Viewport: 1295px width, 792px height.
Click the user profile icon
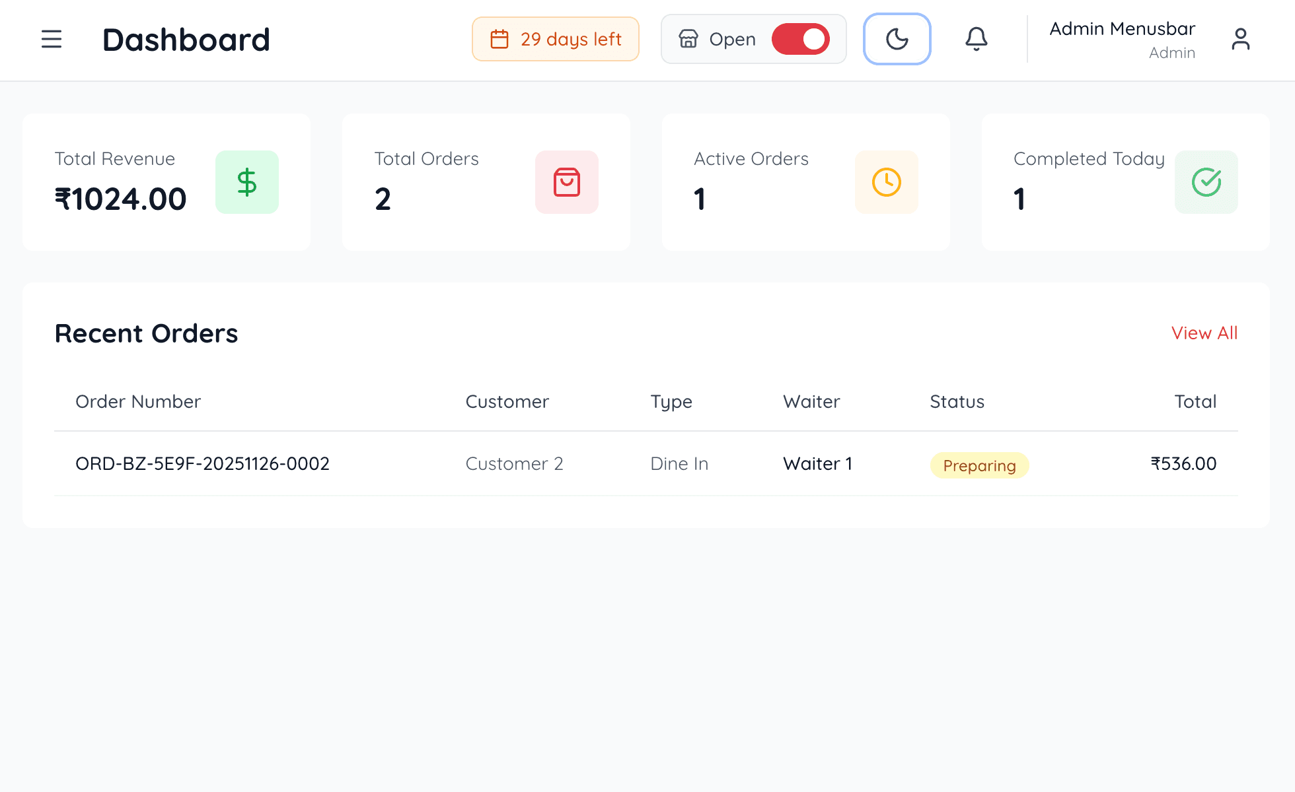pos(1241,39)
